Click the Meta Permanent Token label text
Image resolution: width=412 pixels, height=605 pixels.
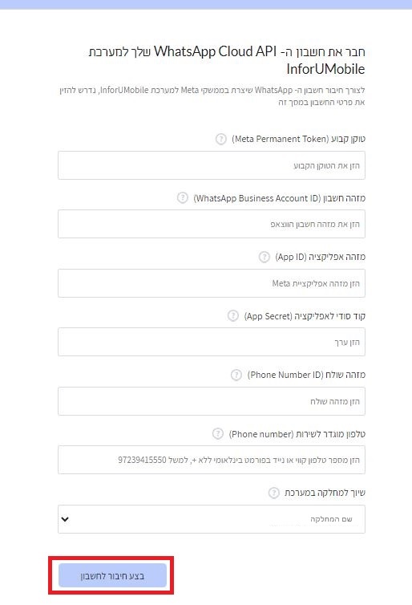click(298, 139)
